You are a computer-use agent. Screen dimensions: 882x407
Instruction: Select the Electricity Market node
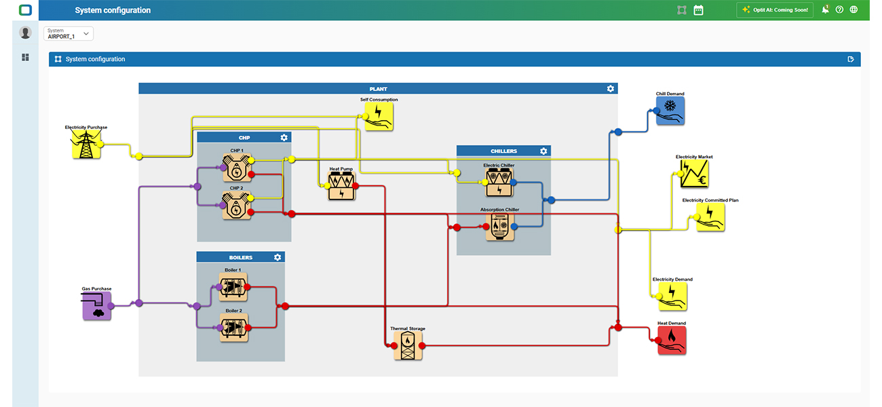click(x=694, y=174)
